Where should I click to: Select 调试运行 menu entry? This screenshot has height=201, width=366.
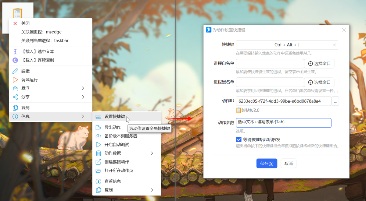tap(51, 80)
